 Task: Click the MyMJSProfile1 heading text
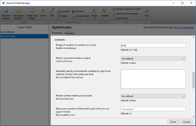point(62,28)
